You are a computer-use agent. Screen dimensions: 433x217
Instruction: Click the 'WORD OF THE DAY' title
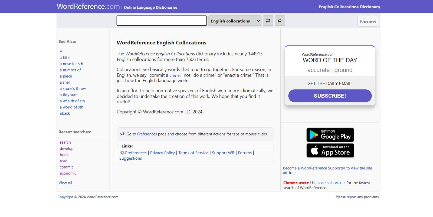330,60
